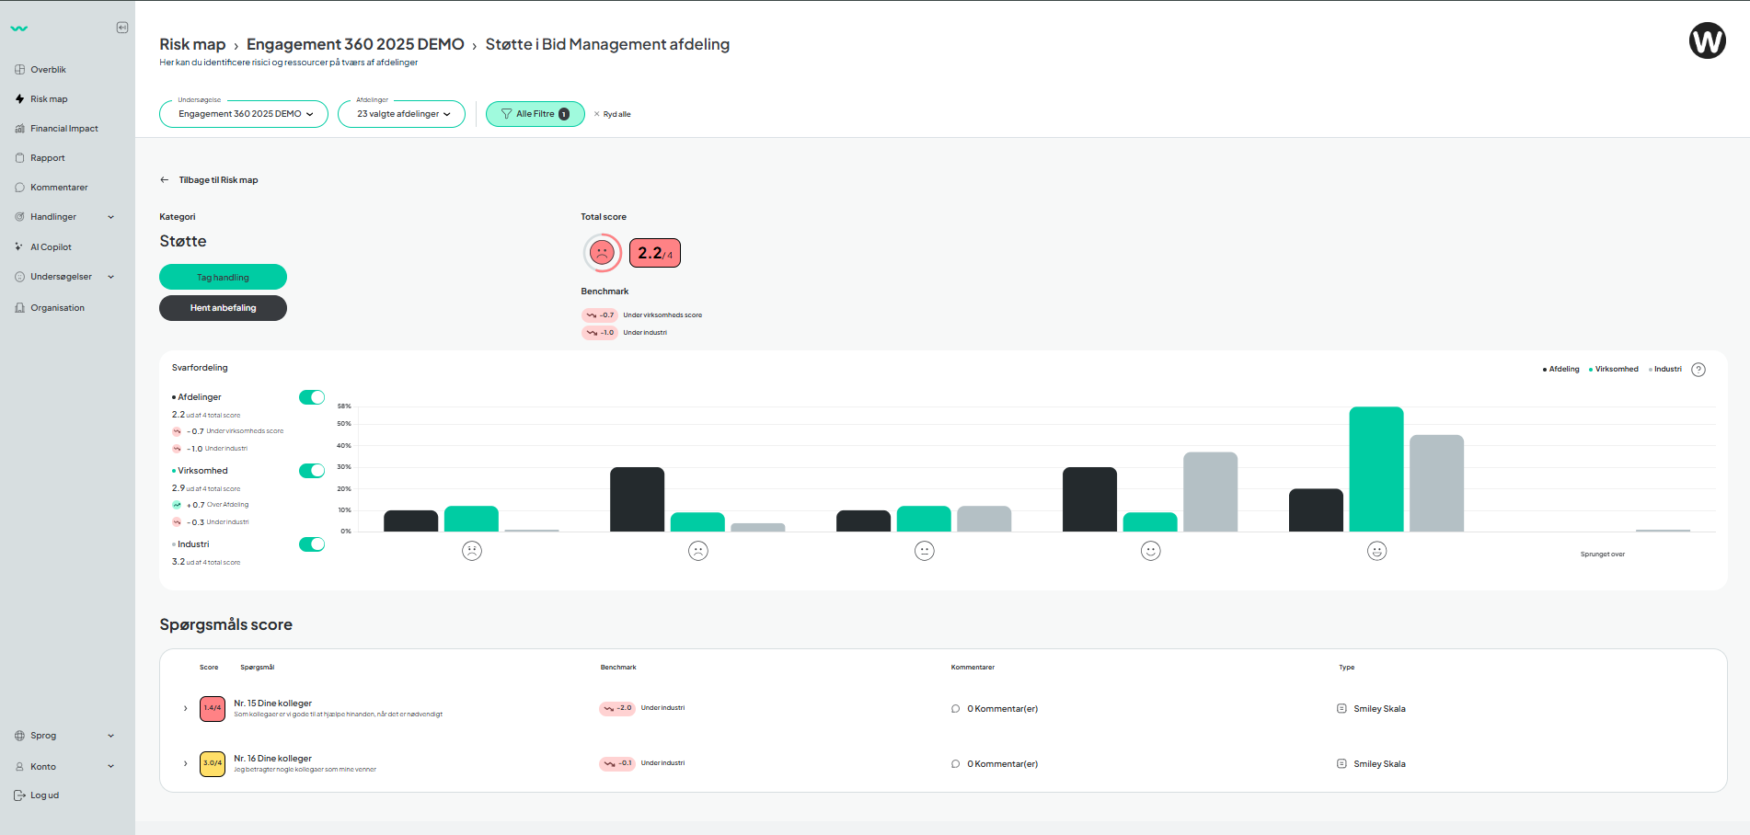
Task: Click the help question mark icon
Action: coord(1698,370)
